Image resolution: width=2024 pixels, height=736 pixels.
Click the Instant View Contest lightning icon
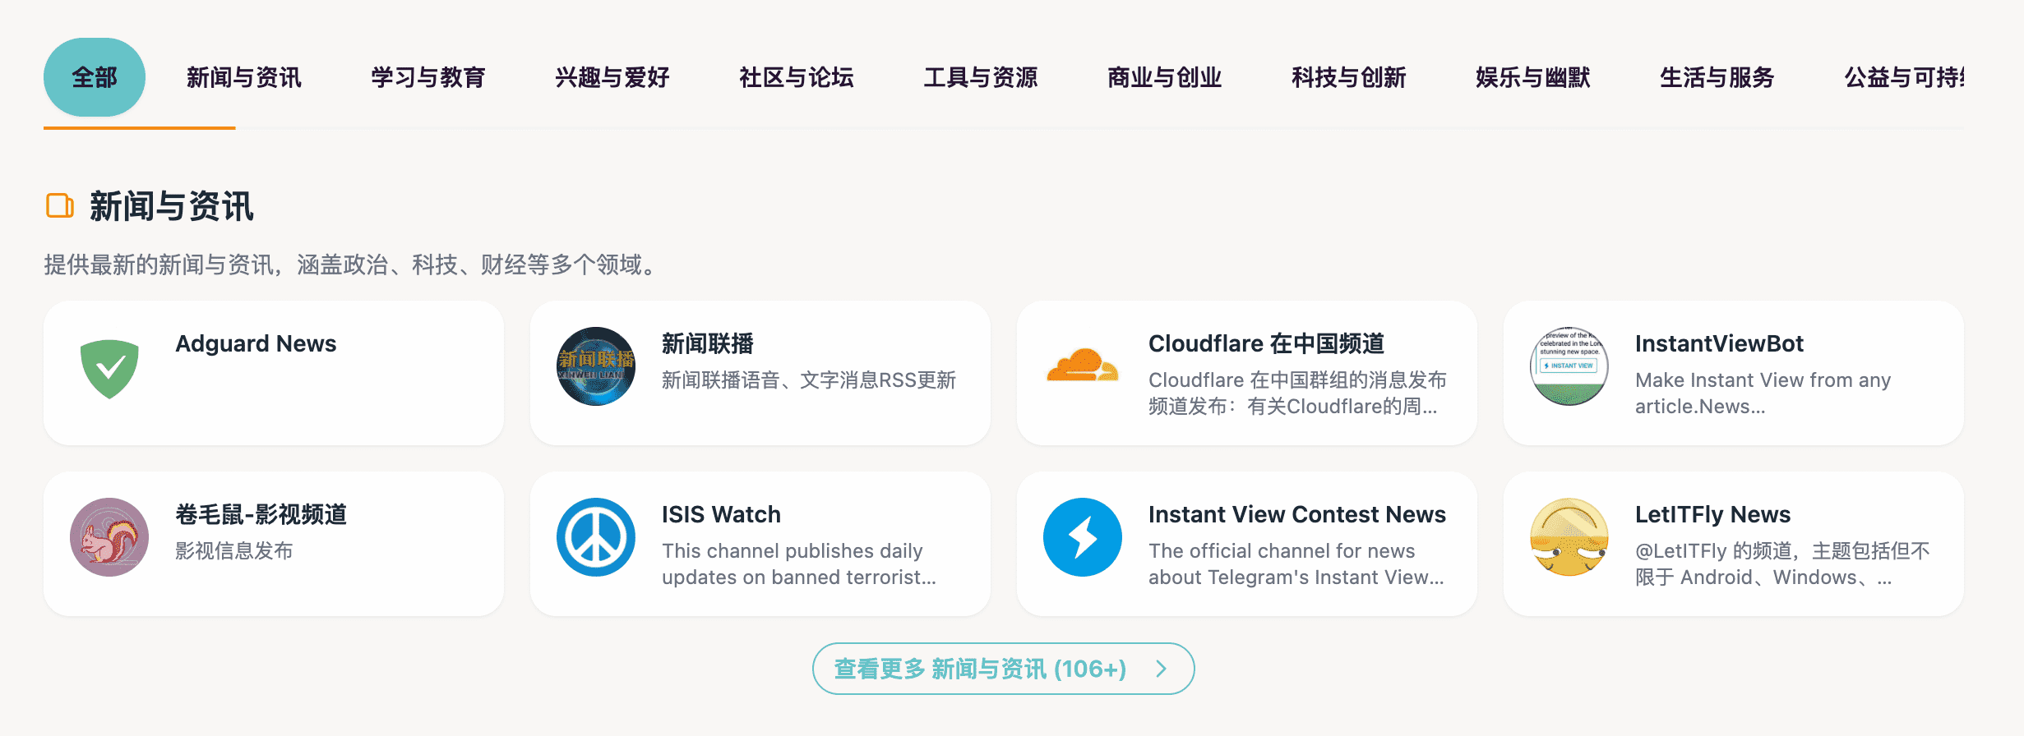coord(1083,537)
